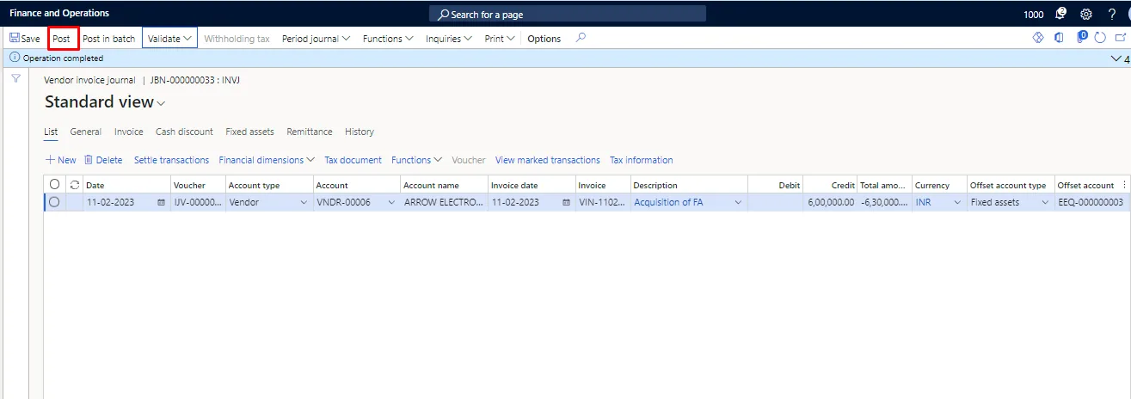Click the Save button in the action pane

pyautogui.click(x=24, y=39)
